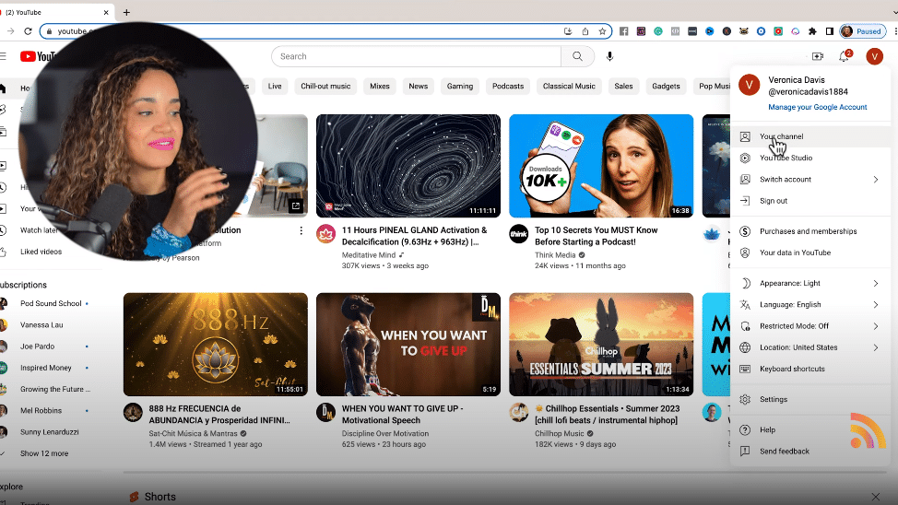The width and height of the screenshot is (898, 505).
Task: Click the Sat-Chit channel avatar icon
Action: [x=133, y=412]
